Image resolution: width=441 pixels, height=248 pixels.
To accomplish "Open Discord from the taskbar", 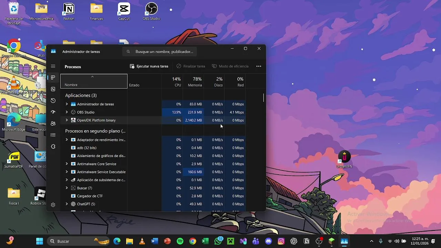I will (268, 241).
